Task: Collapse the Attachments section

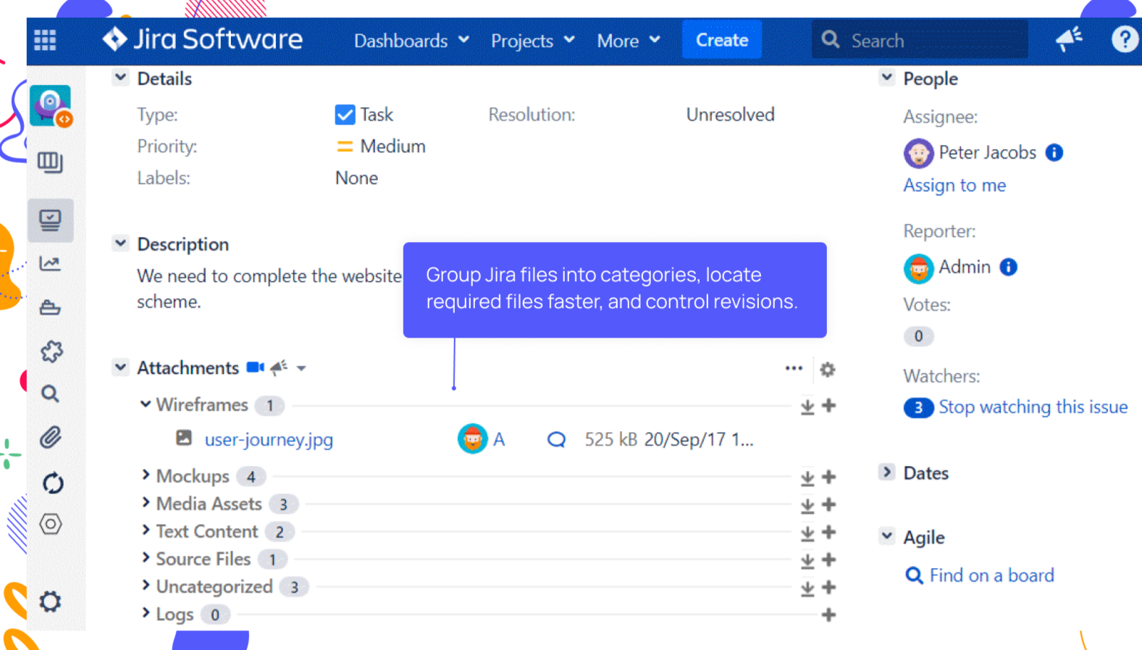Action: click(121, 367)
